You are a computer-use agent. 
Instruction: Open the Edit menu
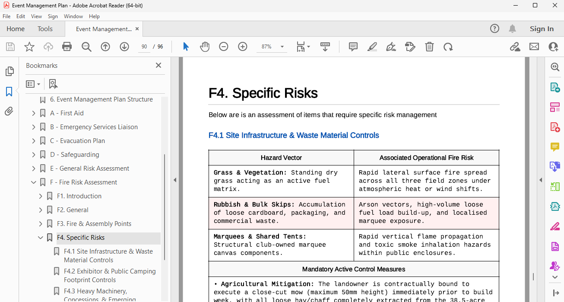tap(21, 16)
